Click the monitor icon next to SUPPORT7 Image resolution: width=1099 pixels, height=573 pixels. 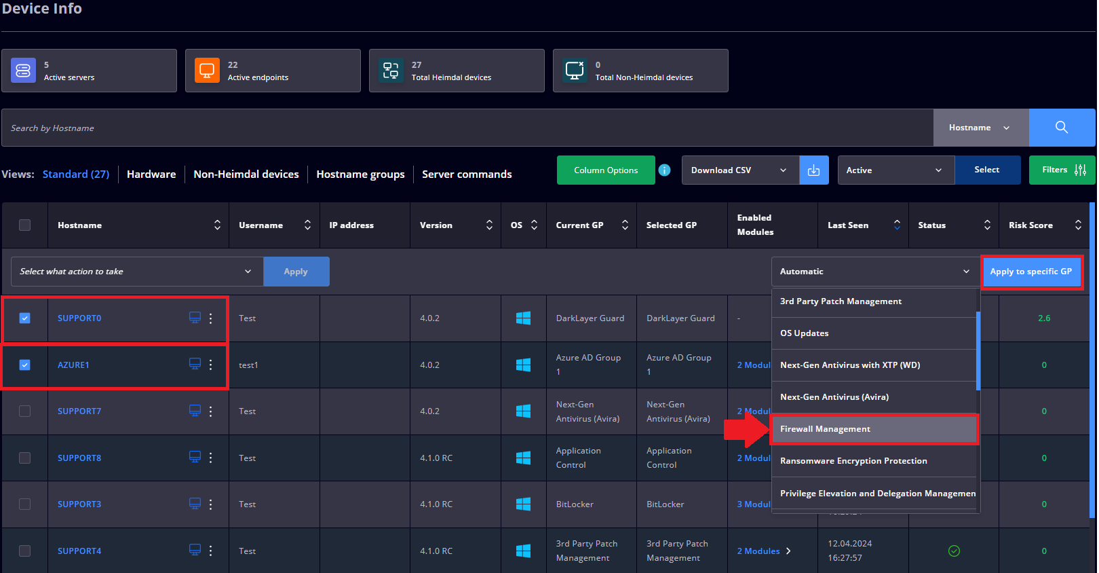pyautogui.click(x=195, y=411)
